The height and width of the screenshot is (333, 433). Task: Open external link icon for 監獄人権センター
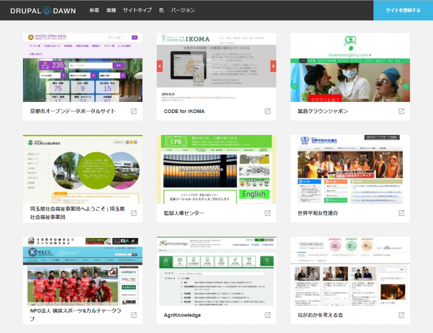click(267, 213)
